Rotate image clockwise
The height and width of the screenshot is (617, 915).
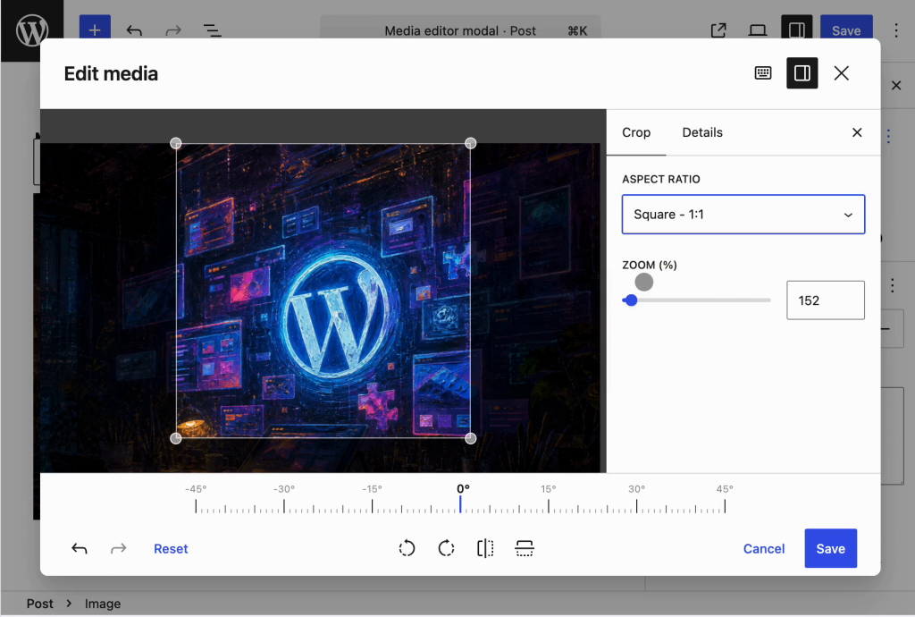point(446,548)
